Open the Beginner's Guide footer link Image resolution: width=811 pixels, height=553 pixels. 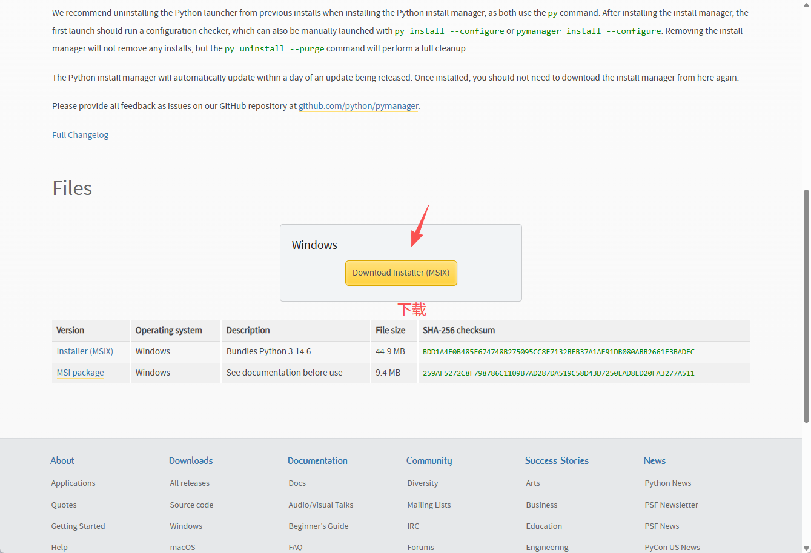click(x=319, y=526)
